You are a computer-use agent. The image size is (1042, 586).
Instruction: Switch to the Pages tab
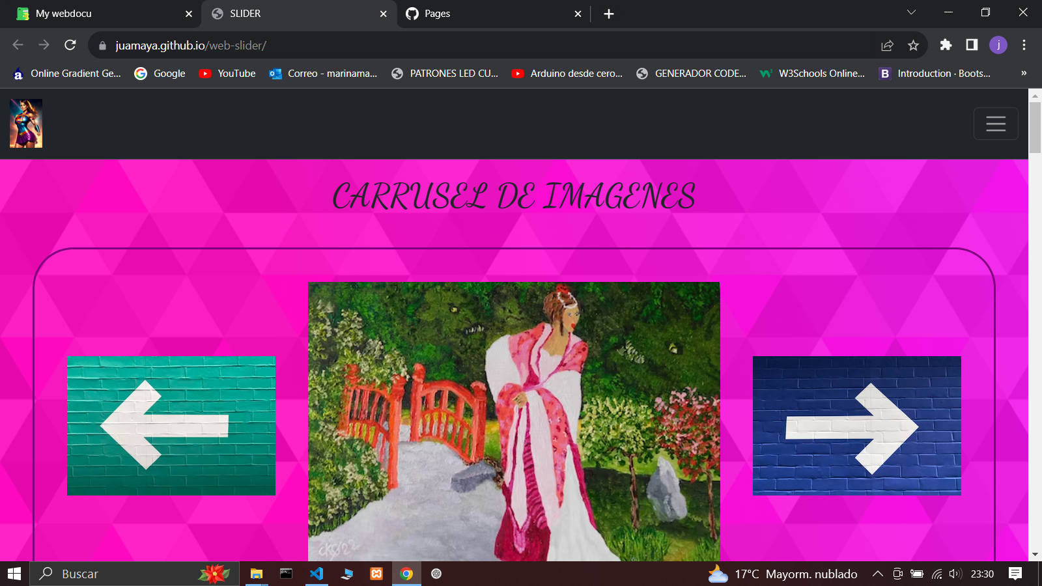point(494,14)
